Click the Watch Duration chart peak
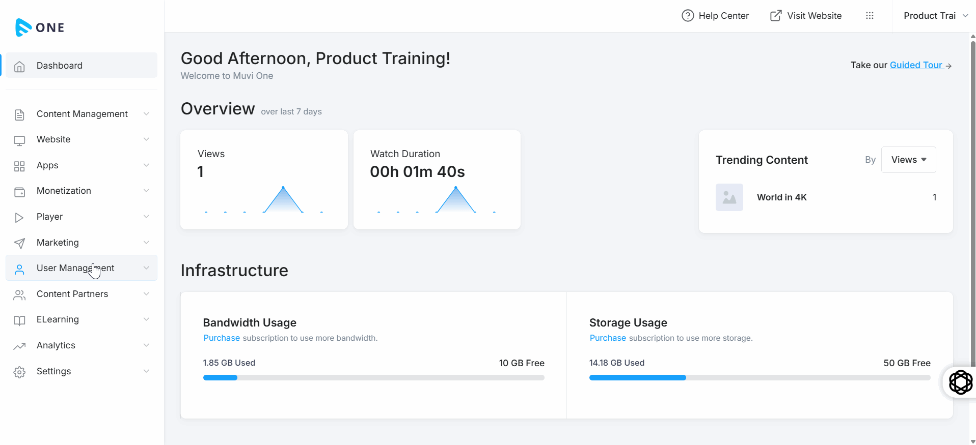Screen dimensions: 976x445 click(456, 188)
